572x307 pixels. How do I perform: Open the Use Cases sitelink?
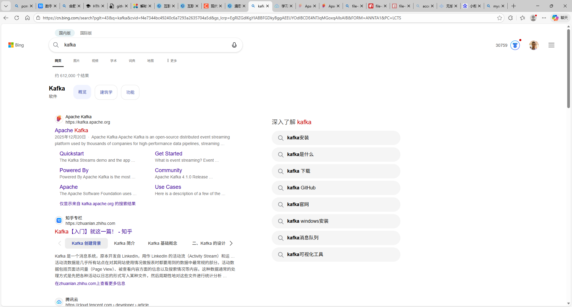coord(168,187)
